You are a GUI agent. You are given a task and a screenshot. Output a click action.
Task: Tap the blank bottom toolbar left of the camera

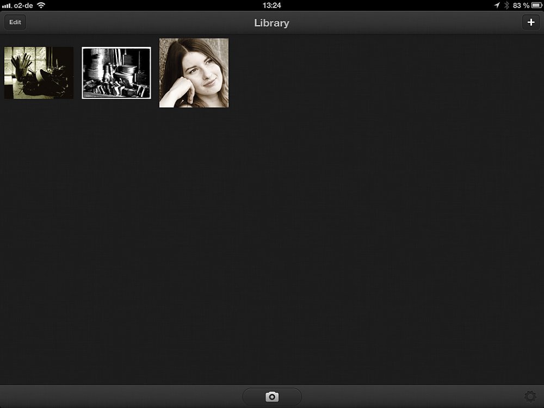(x=120, y=397)
